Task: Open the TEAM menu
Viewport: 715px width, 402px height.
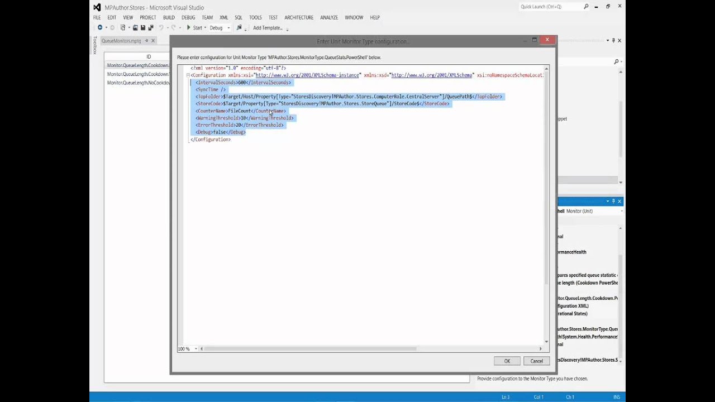Action: [x=207, y=17]
